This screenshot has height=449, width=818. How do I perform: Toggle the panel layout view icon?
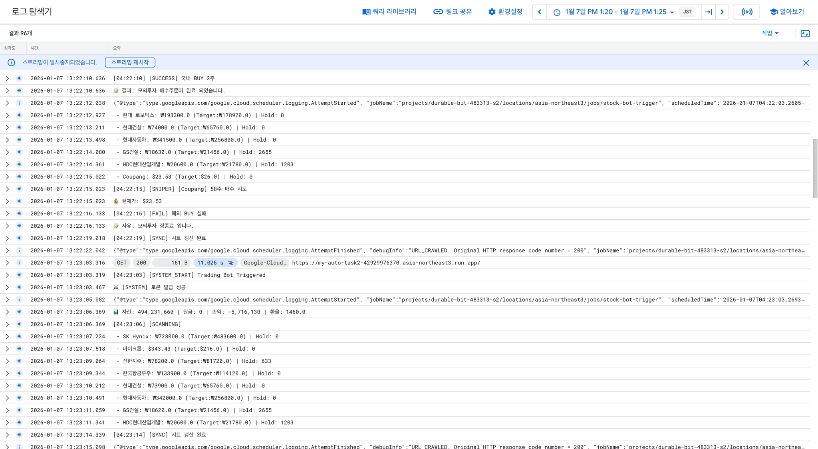[x=805, y=34]
